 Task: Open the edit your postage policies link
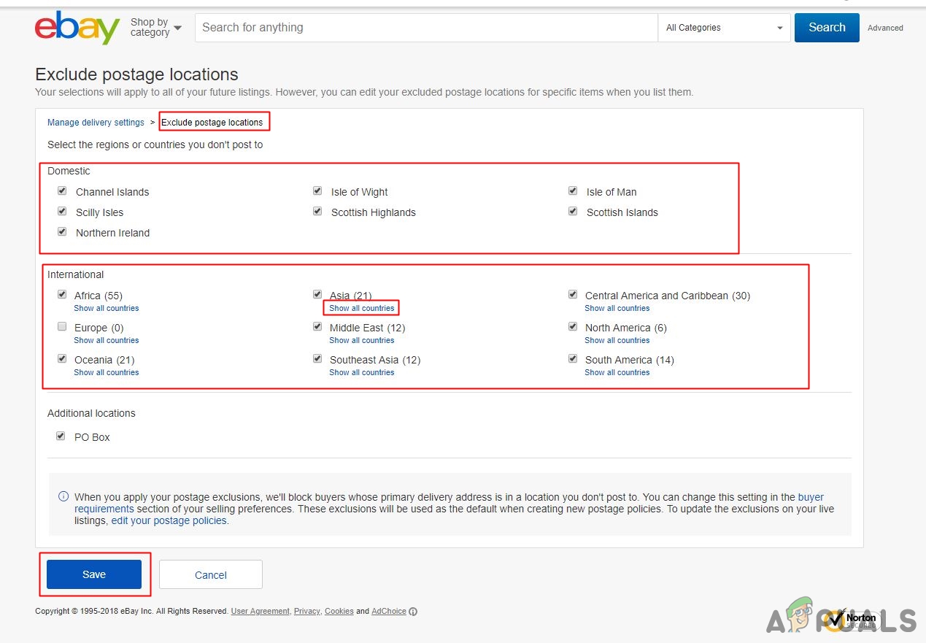coord(169,521)
